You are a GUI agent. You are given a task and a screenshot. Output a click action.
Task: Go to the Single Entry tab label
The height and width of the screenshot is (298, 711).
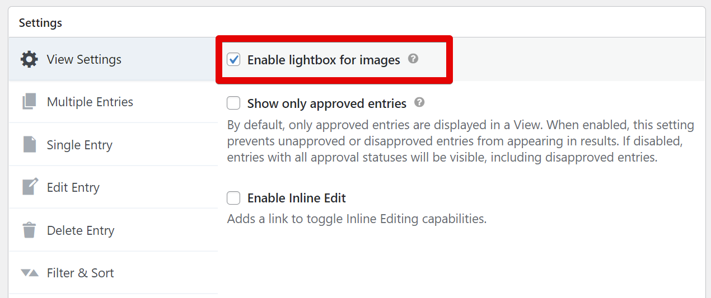click(79, 145)
